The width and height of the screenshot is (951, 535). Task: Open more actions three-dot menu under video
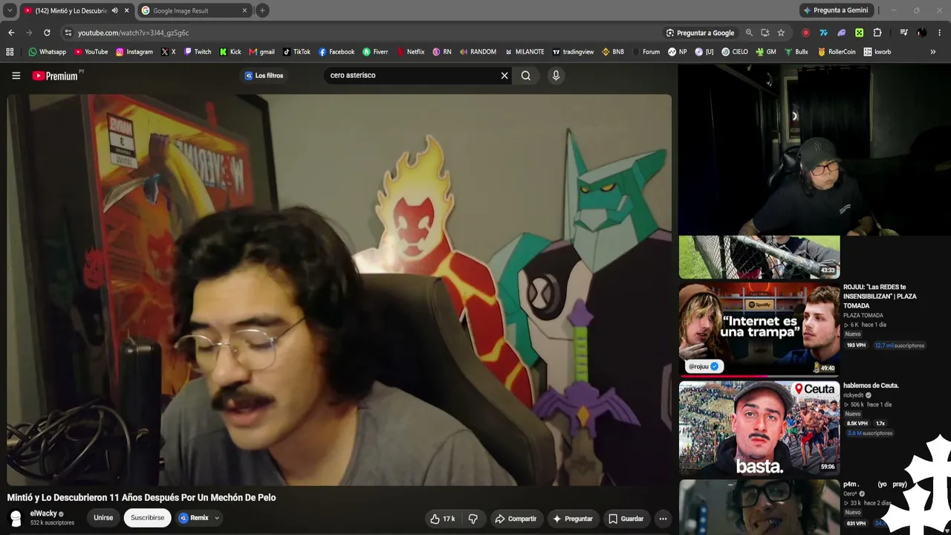(x=663, y=519)
